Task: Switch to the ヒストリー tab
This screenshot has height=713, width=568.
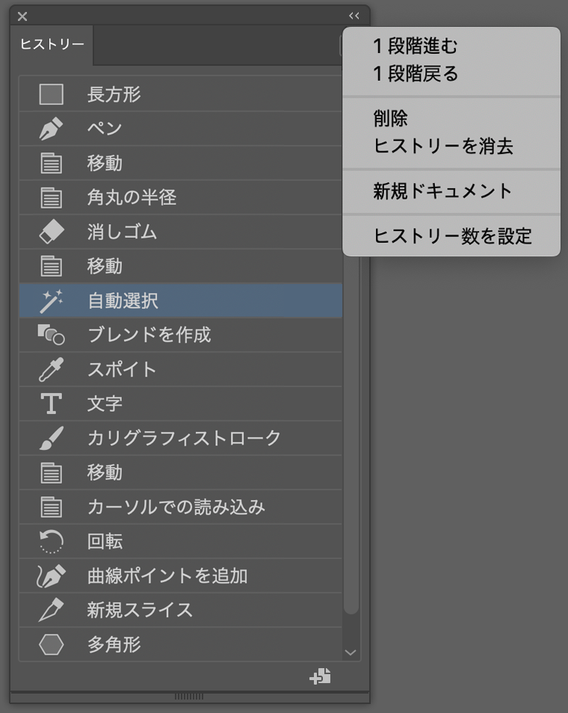Action: pyautogui.click(x=52, y=45)
